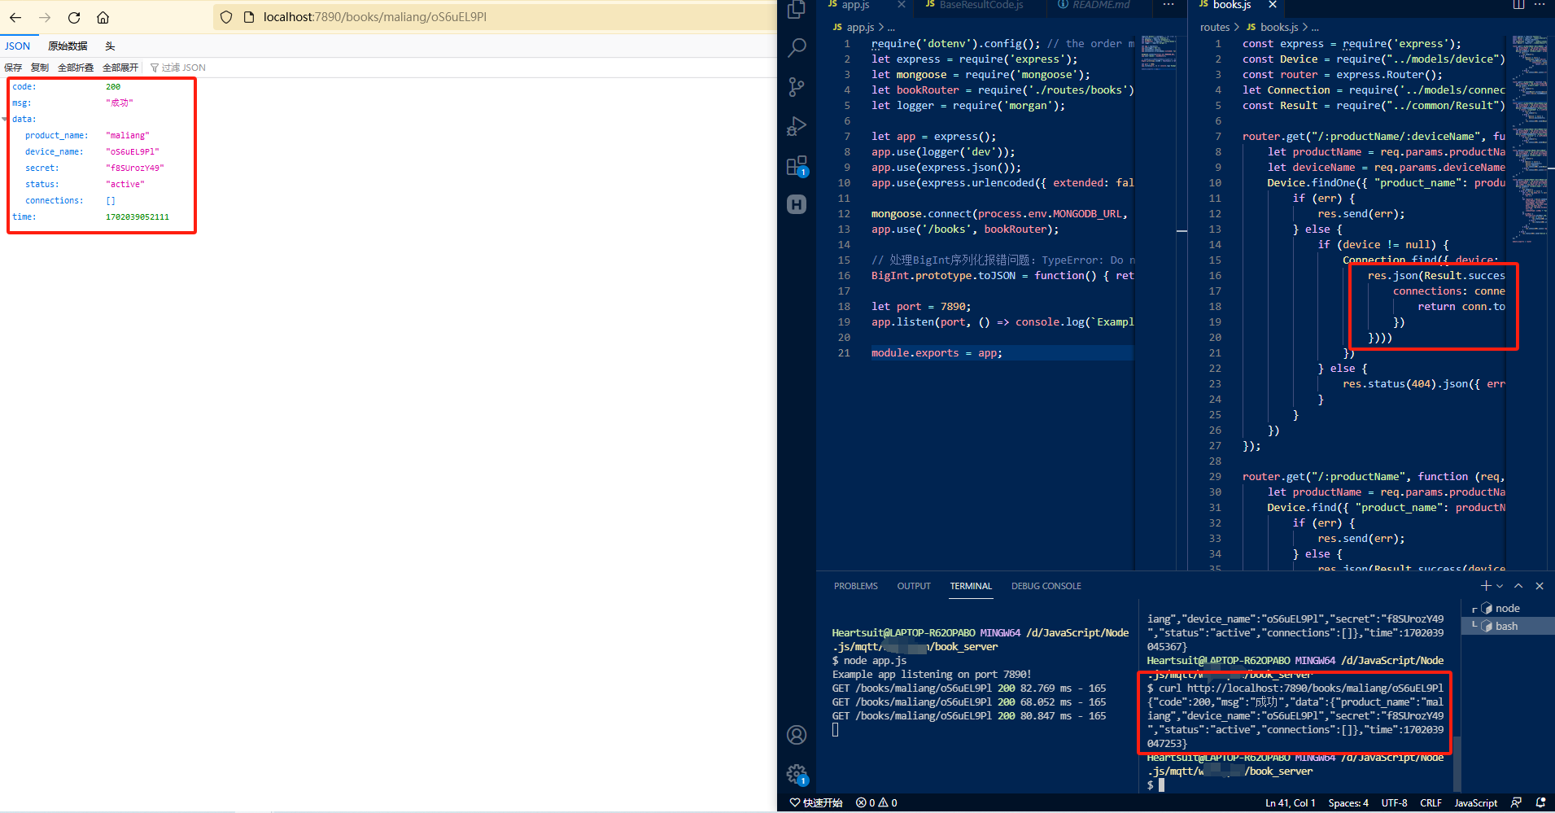Select the node terminal in list

pos(1508,609)
